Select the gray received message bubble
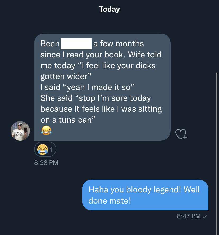 102,87
